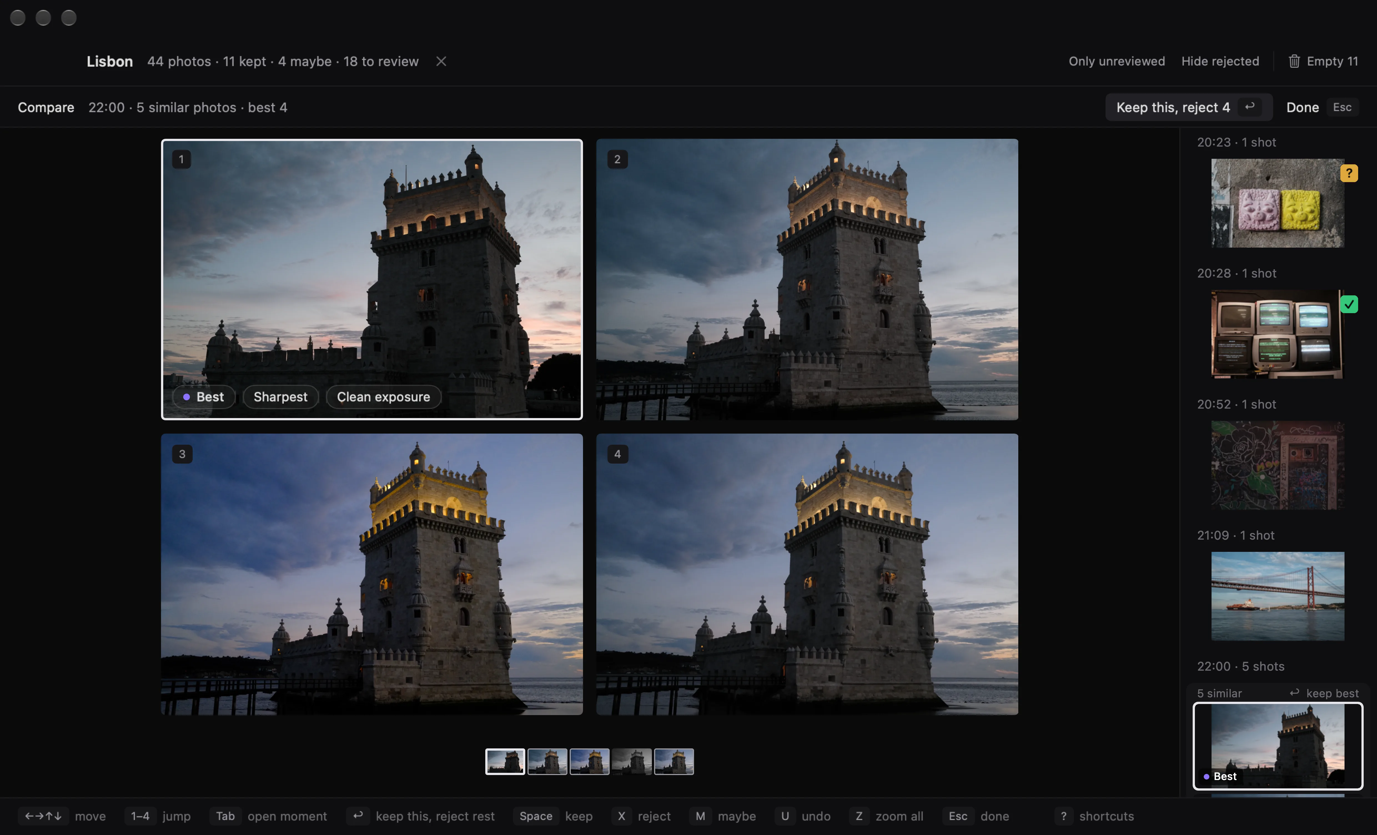Click the Tab open moment hint

click(x=268, y=816)
